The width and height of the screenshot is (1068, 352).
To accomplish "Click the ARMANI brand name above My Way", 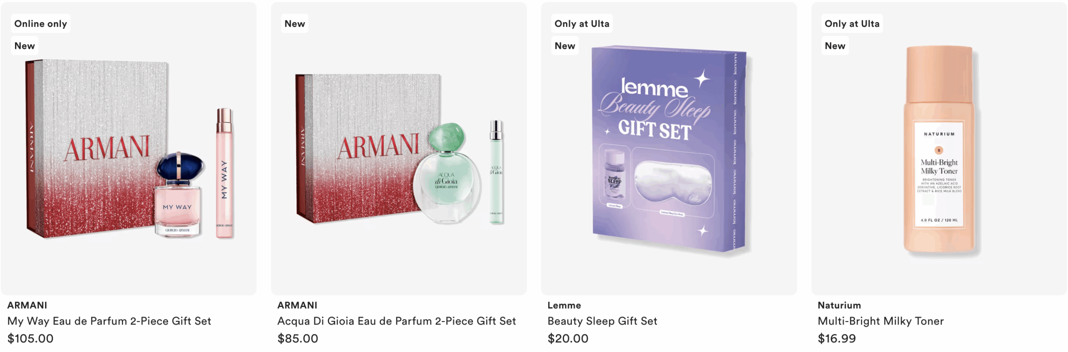I will (27, 305).
